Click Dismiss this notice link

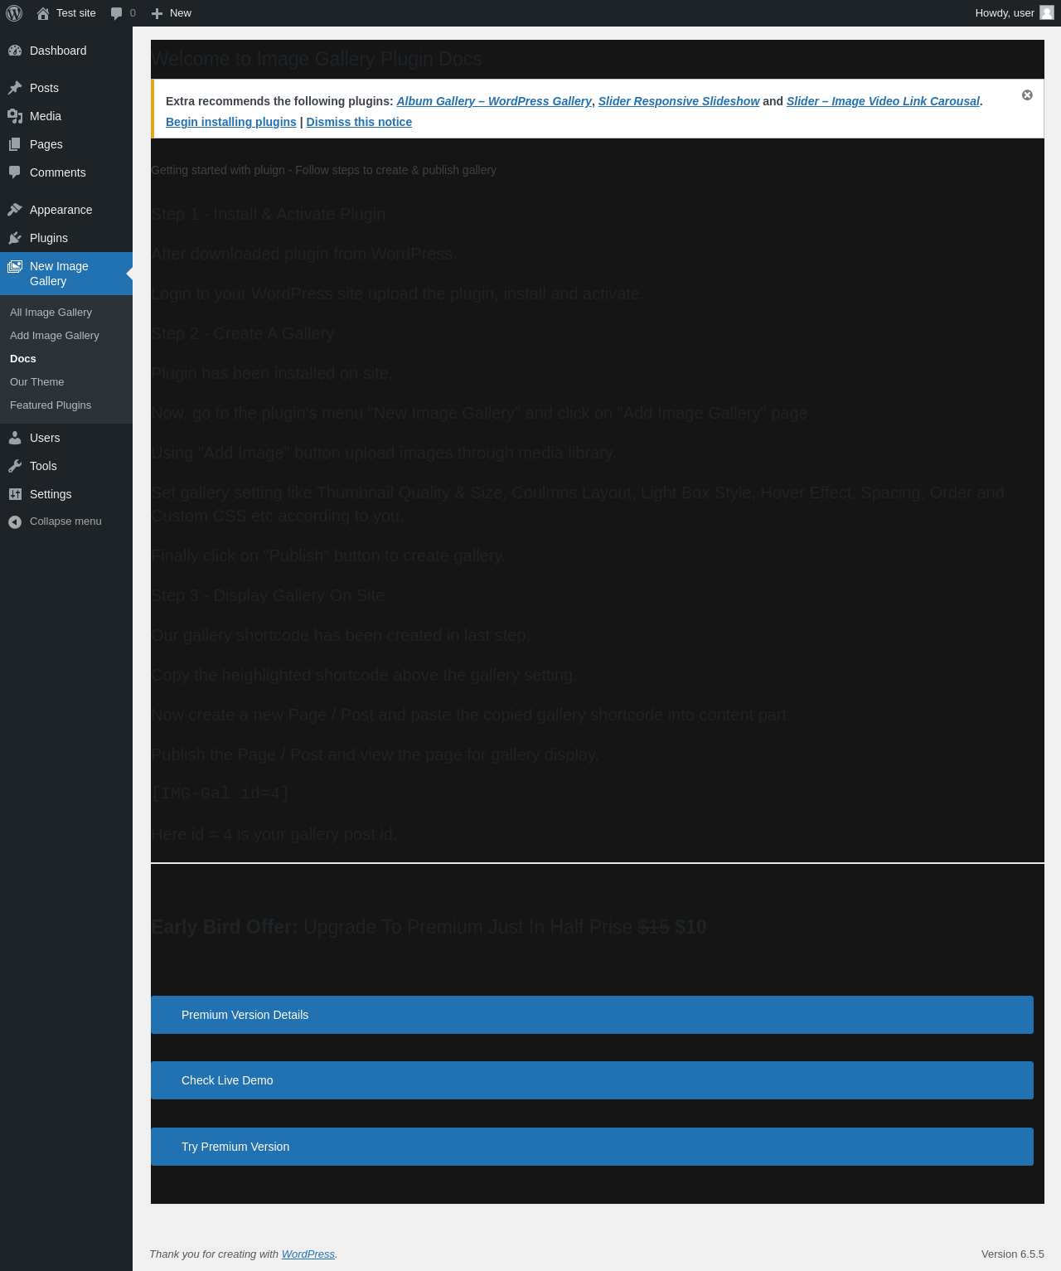pos(359,122)
